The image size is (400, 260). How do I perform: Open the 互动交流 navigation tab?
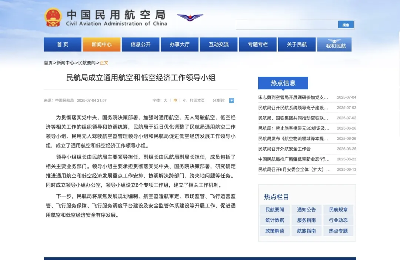219,44
